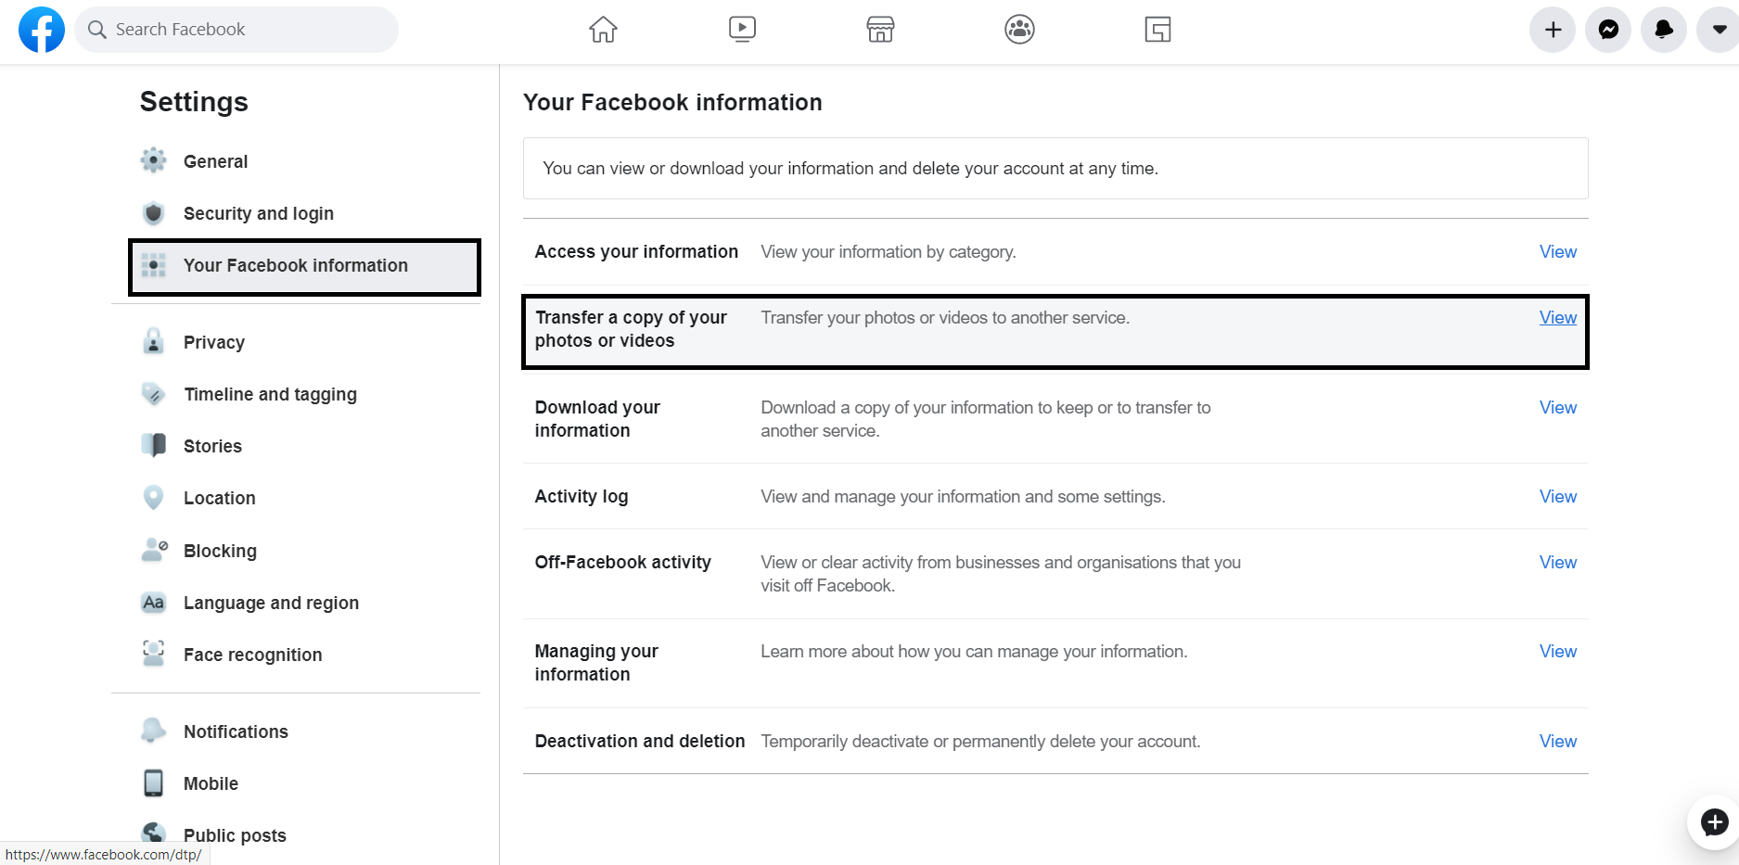
Task: Expand the Account dropdown arrow
Action: coord(1719,30)
